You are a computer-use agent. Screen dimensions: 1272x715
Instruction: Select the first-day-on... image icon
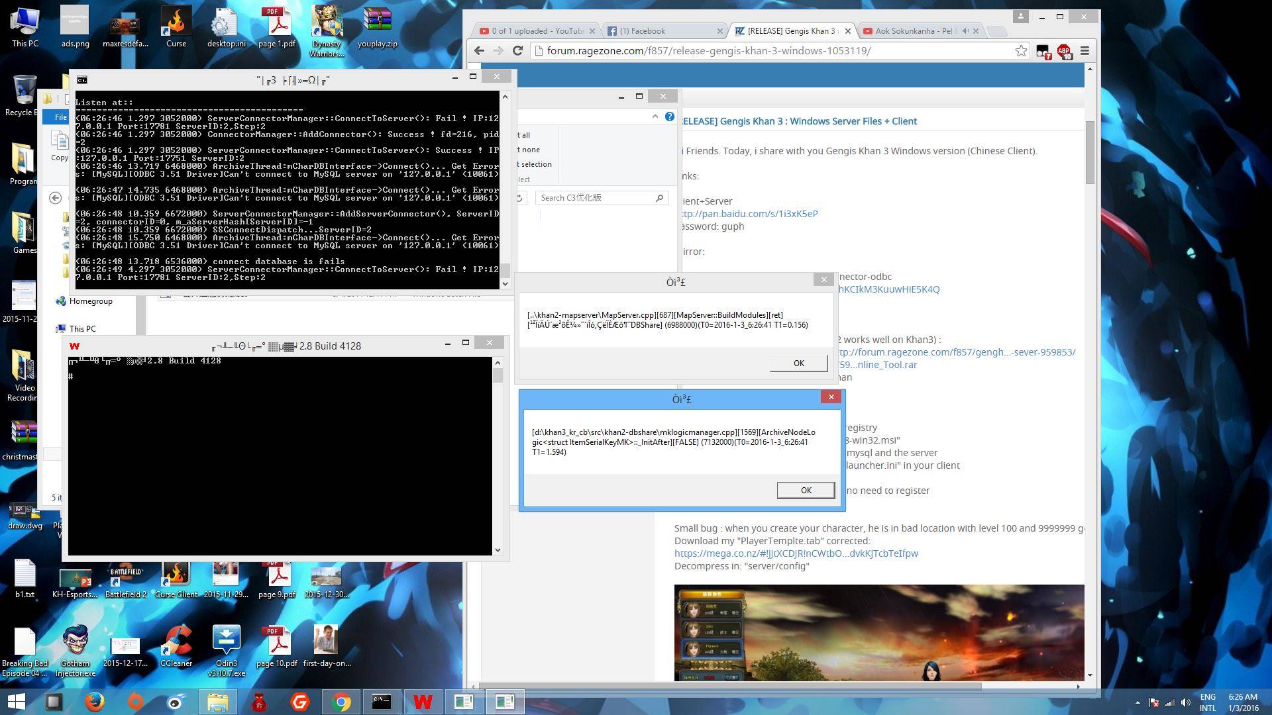pos(327,645)
